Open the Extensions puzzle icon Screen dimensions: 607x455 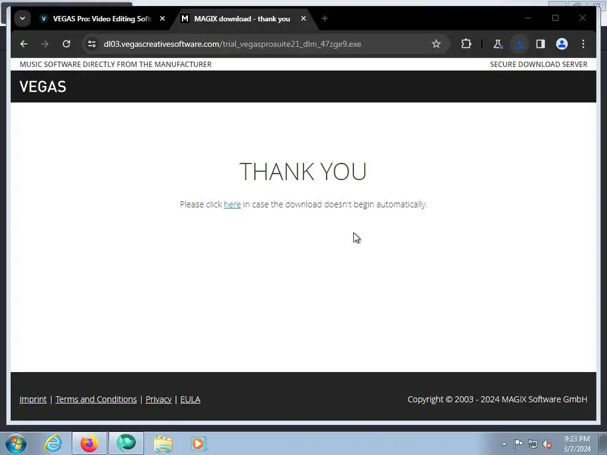466,44
